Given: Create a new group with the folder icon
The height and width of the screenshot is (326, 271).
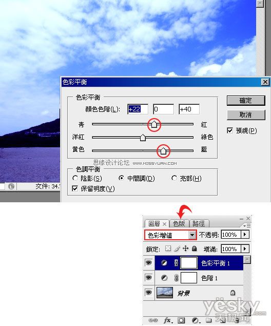Looking at the screenshot, I should click(x=209, y=320).
